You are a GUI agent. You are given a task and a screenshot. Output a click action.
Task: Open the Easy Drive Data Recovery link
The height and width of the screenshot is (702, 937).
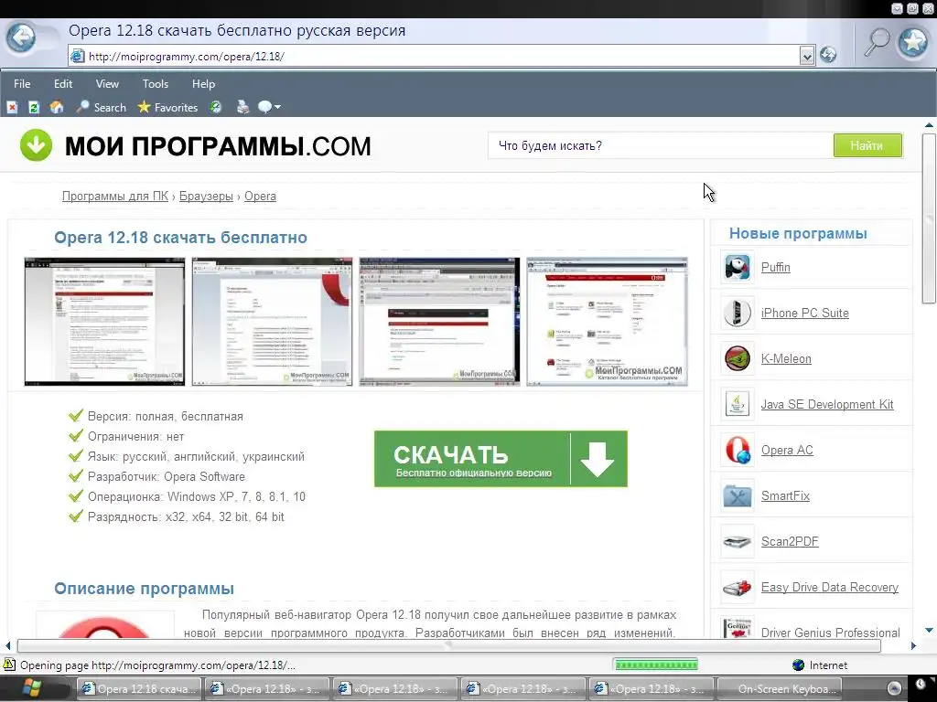click(x=829, y=588)
